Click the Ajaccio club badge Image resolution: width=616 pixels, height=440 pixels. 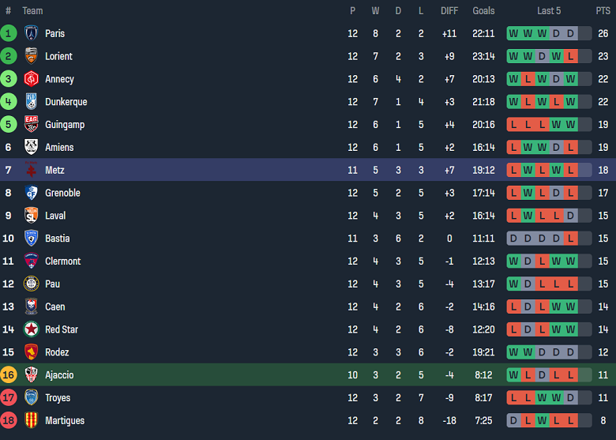(32, 375)
